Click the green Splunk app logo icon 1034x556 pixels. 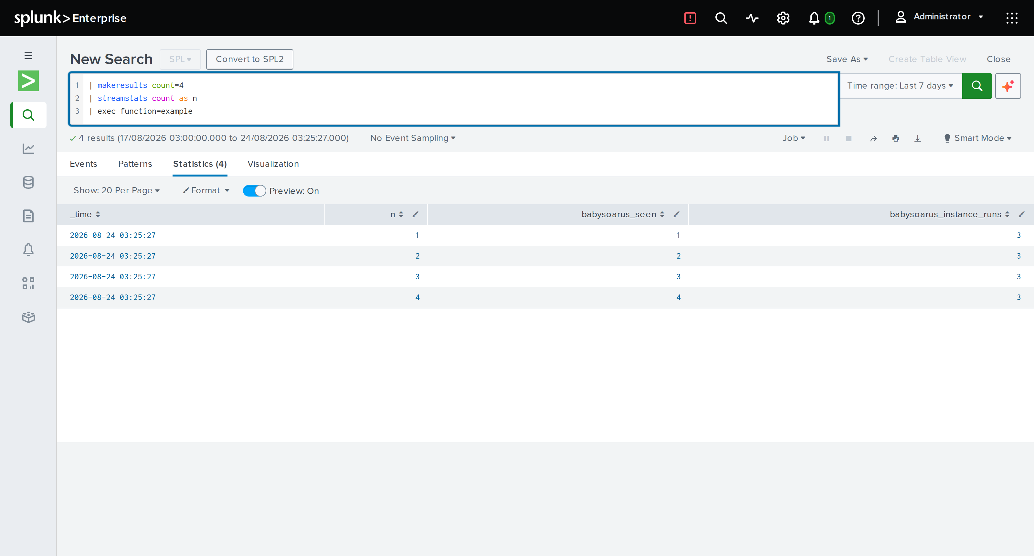(x=28, y=81)
